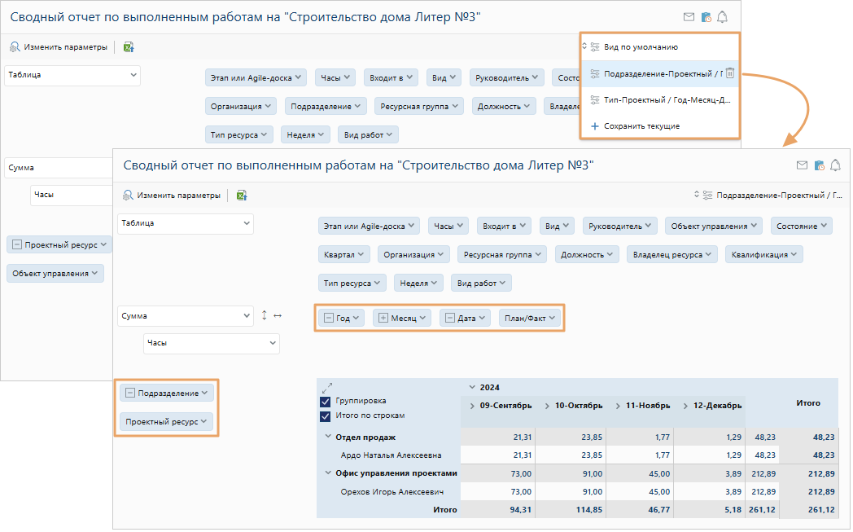Collapse the Отдел продаж row group
Viewport: 853px width, 532px height.
328,437
